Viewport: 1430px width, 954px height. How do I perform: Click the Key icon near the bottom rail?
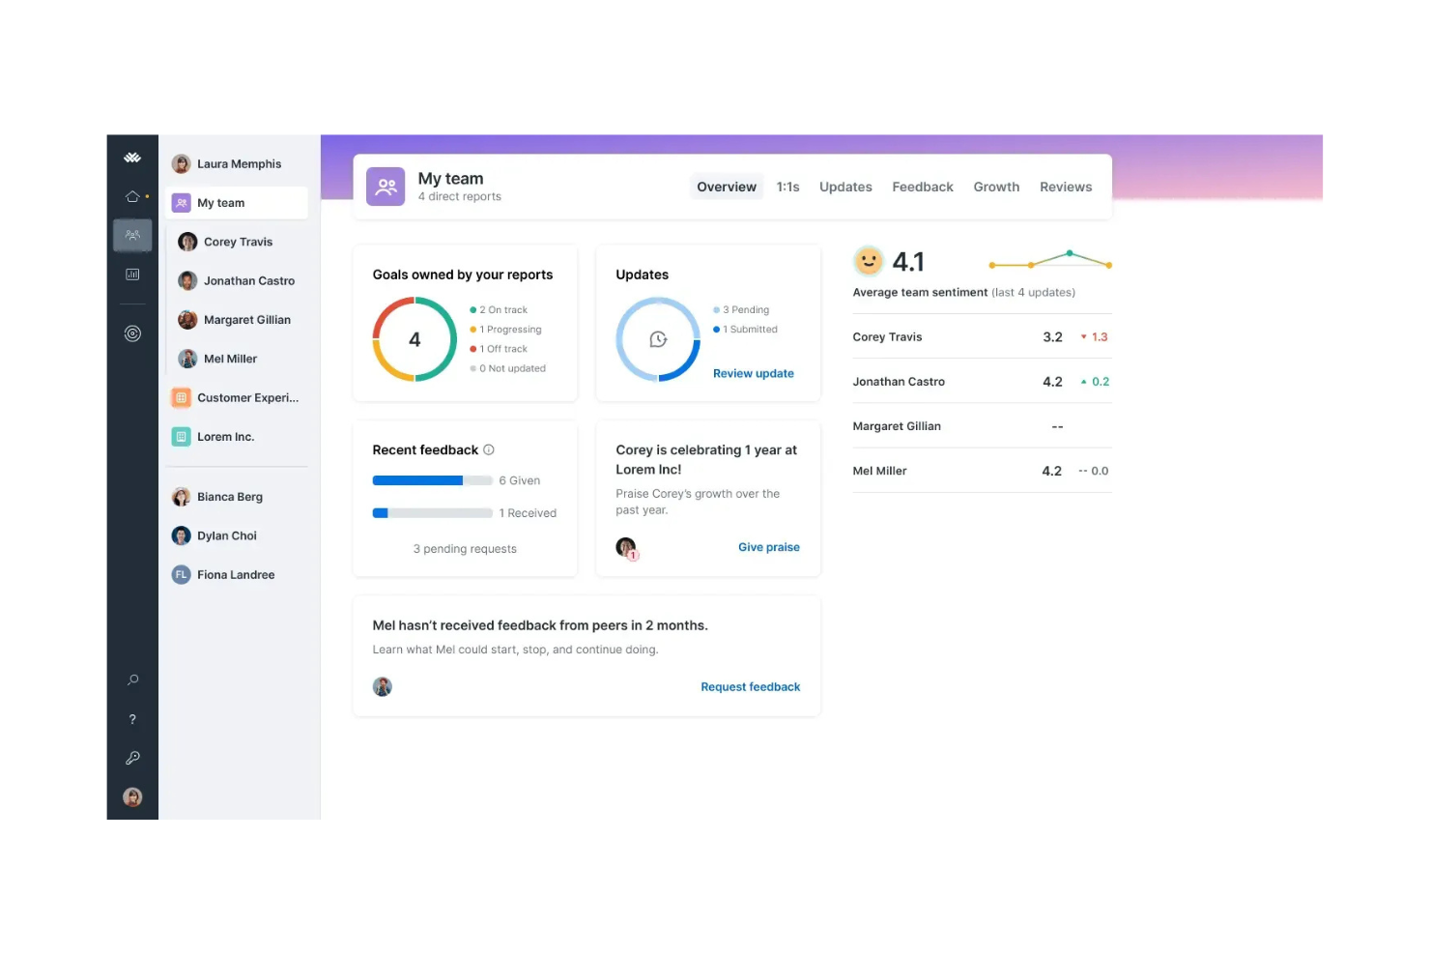click(132, 757)
